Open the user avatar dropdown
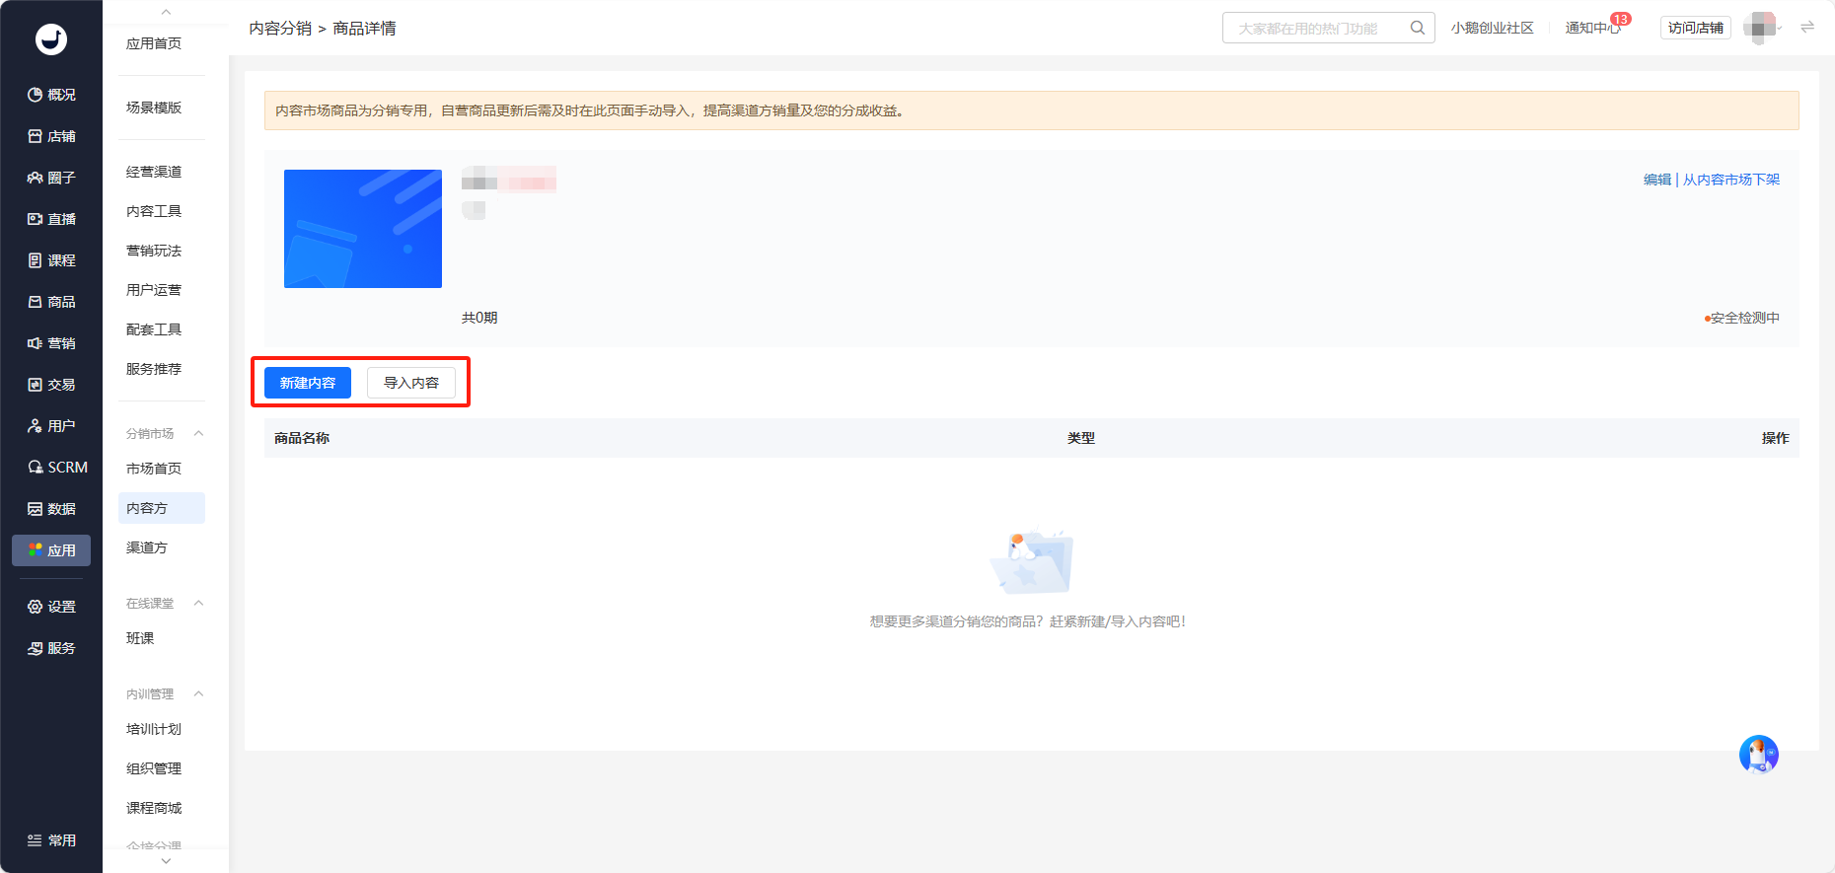This screenshot has height=873, width=1835. 1763,28
